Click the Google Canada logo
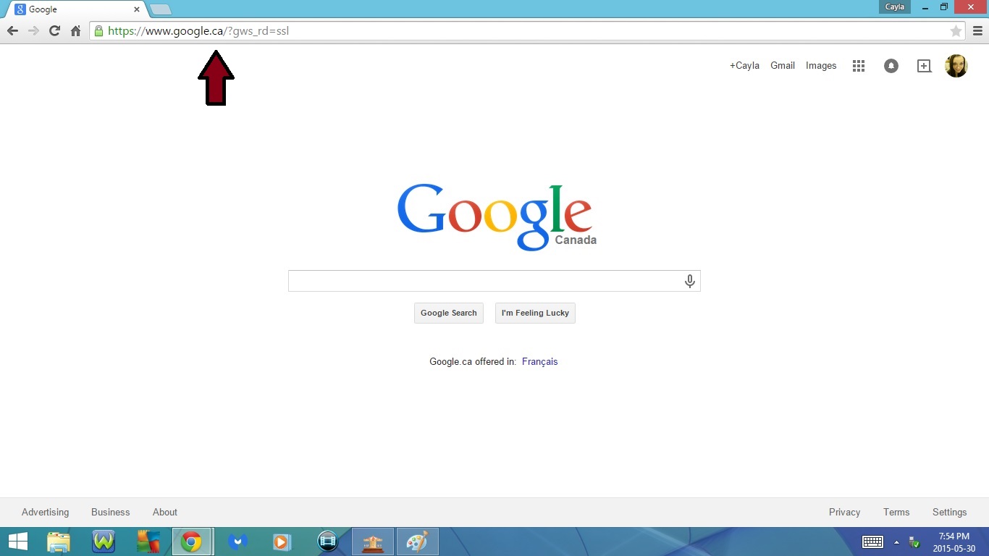The height and width of the screenshot is (556, 989). [x=495, y=216]
